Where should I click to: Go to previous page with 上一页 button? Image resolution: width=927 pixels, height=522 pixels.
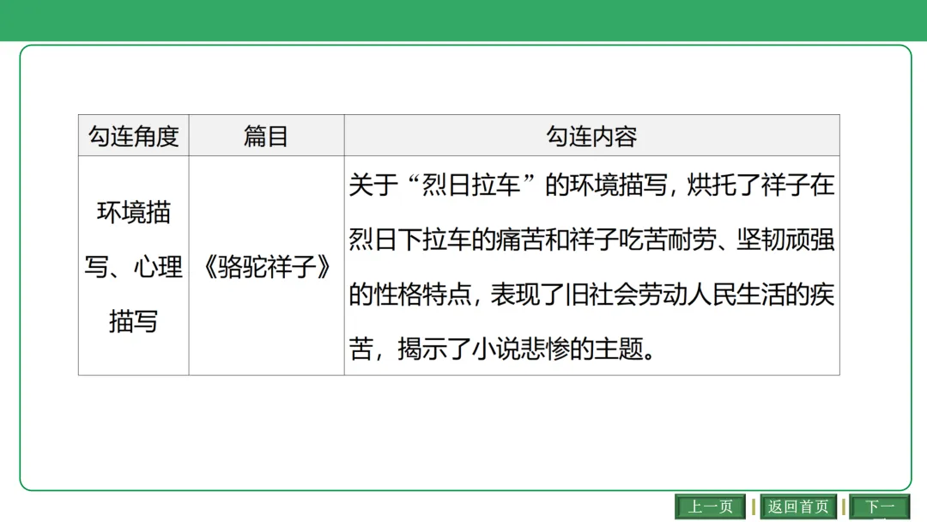(x=710, y=507)
